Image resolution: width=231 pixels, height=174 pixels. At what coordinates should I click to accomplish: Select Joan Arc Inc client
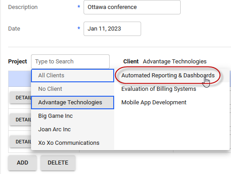[73, 129]
